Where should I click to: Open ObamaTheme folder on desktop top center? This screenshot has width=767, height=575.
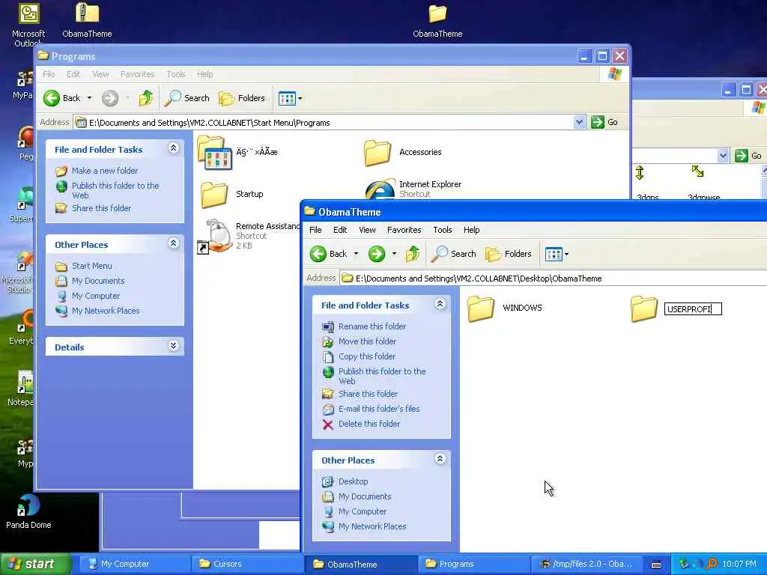(x=437, y=20)
